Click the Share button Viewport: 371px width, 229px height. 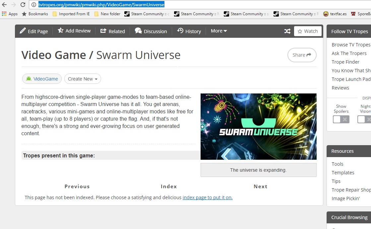(x=302, y=55)
